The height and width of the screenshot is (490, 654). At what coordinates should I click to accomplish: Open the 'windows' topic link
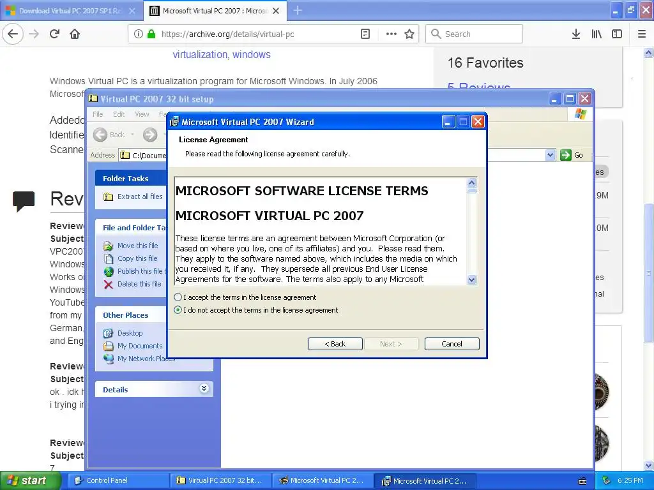click(x=252, y=55)
